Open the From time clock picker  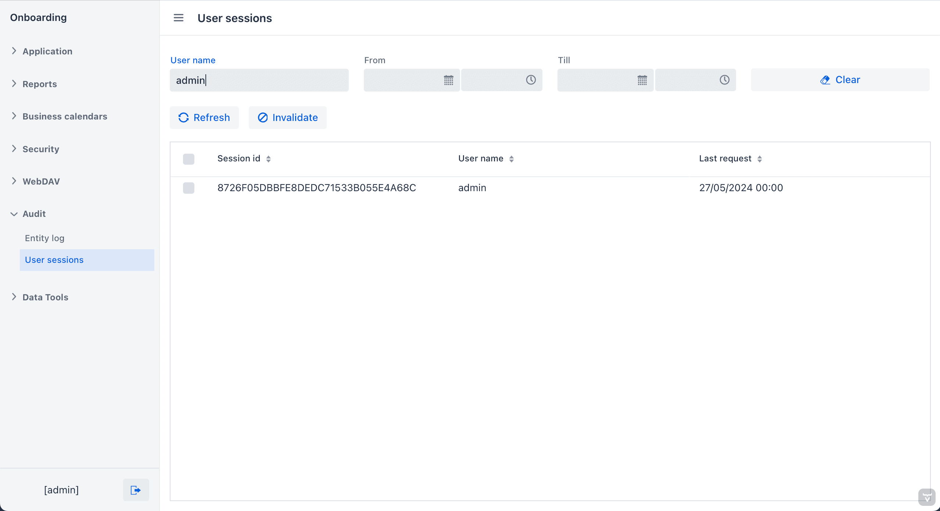point(531,80)
